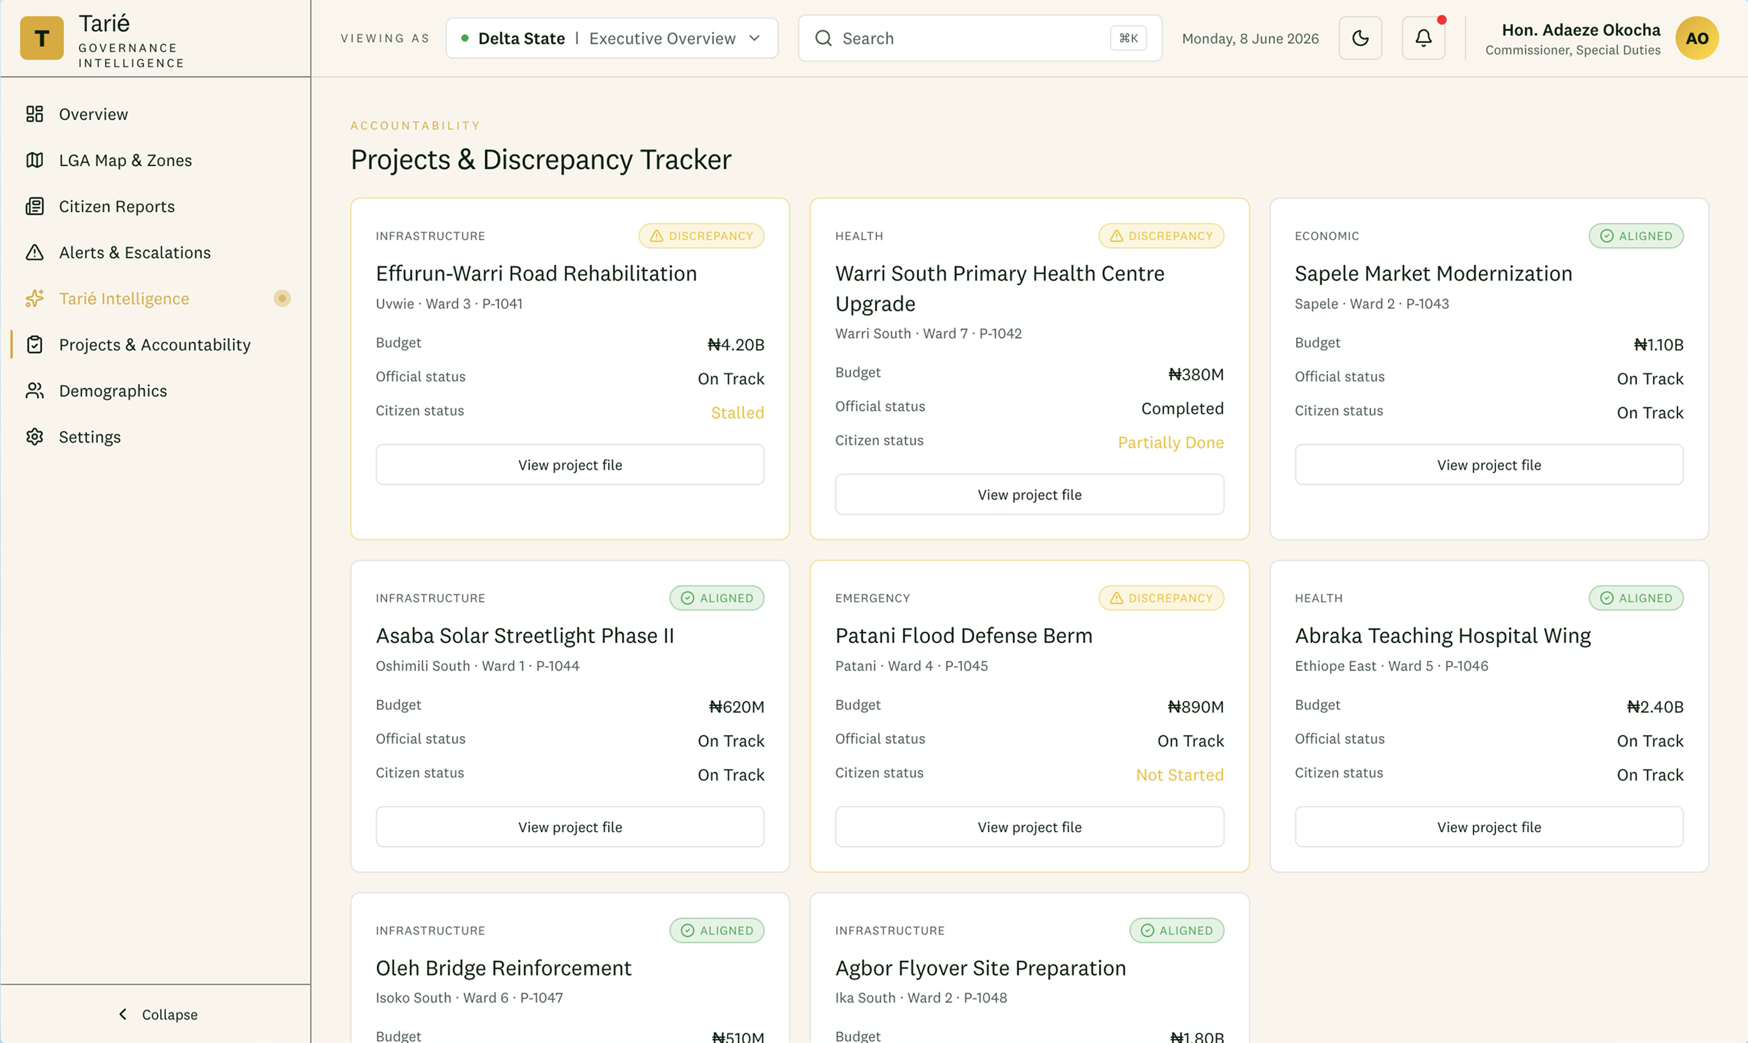The height and width of the screenshot is (1043, 1748).
Task: Click the Demographics people icon
Action: 34,391
